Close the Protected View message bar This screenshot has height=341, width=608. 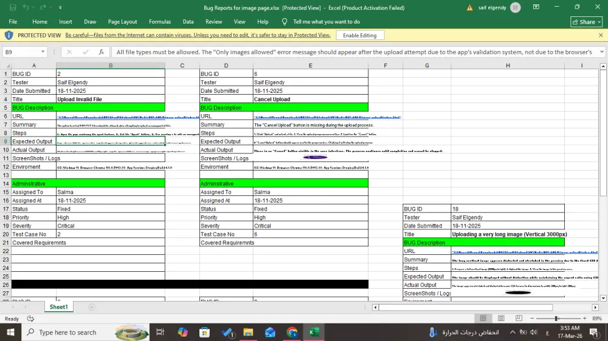coord(601,35)
